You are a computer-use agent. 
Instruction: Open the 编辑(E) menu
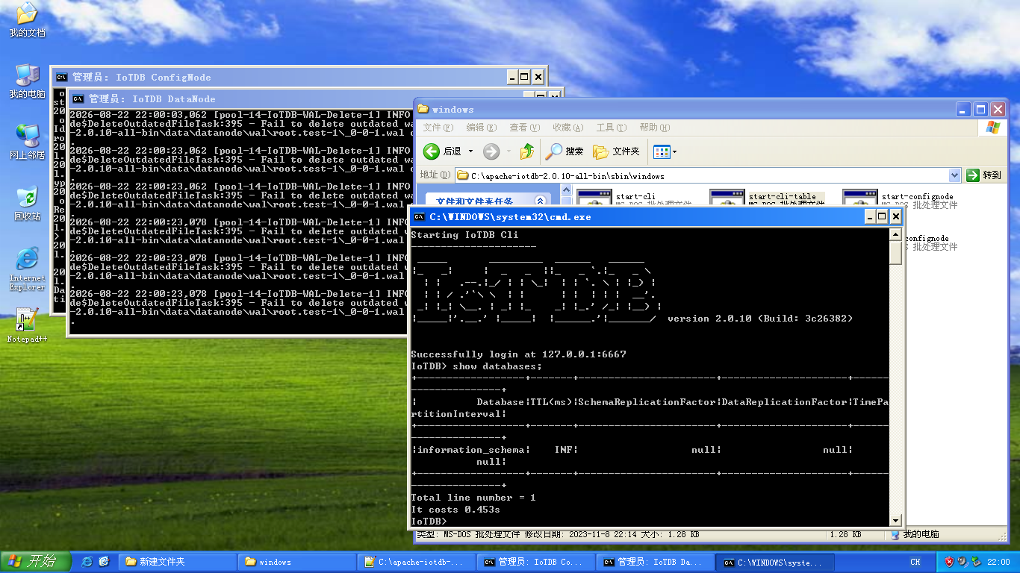(481, 128)
